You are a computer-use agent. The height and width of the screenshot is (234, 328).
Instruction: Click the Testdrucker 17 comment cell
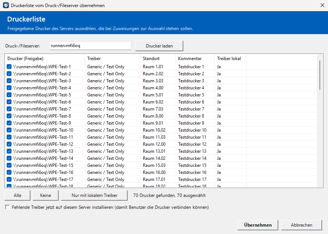[x=192, y=179]
